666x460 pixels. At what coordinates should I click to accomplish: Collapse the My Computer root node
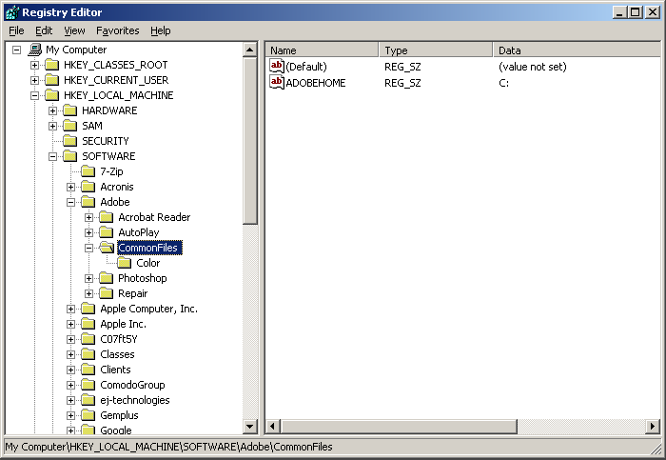tap(16, 50)
